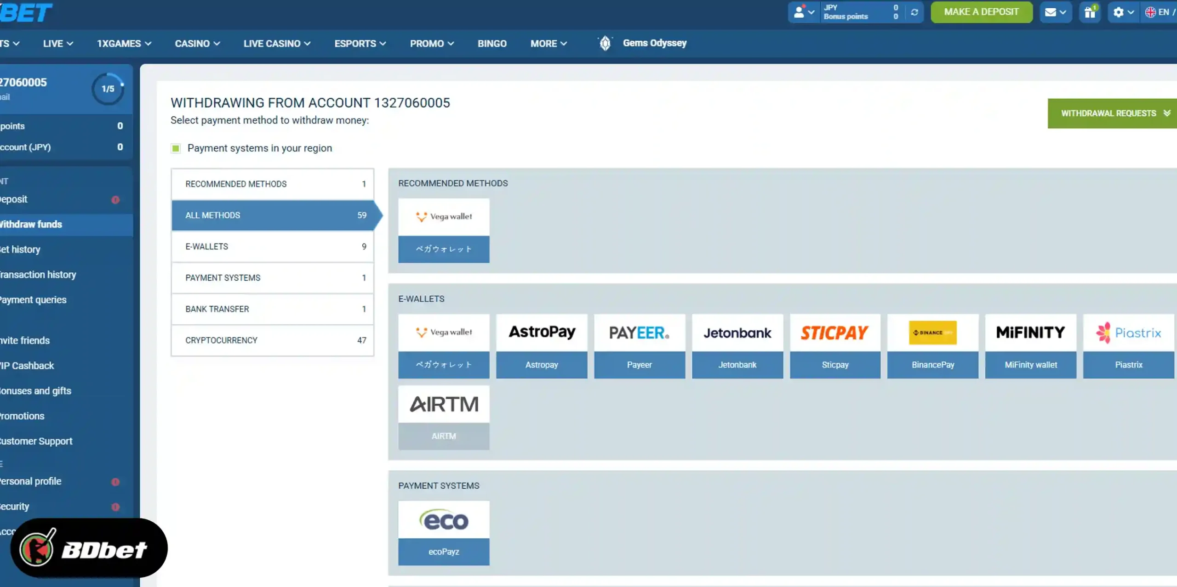The height and width of the screenshot is (587, 1177).
Task: Click Personal profile red alert indicator
Action: click(x=115, y=482)
